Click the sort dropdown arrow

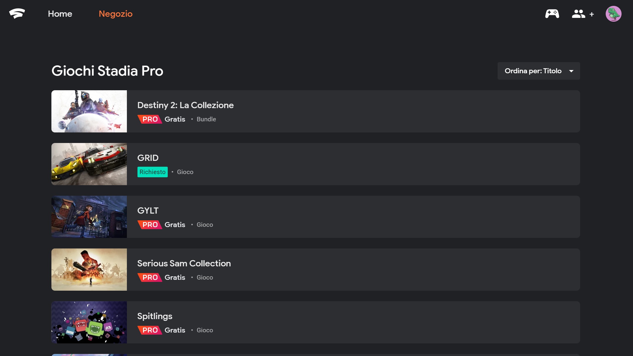pos(571,71)
